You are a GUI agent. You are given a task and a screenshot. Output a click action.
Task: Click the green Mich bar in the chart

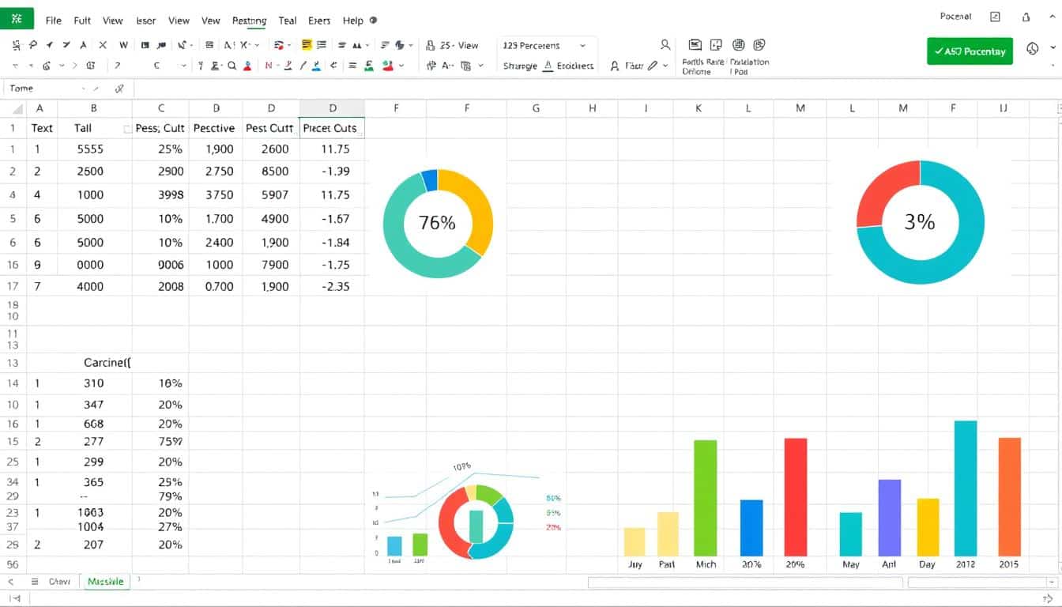[x=705, y=498]
